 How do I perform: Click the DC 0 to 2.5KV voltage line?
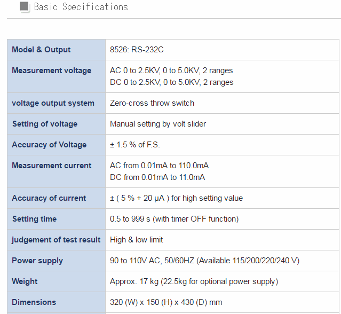(171, 82)
